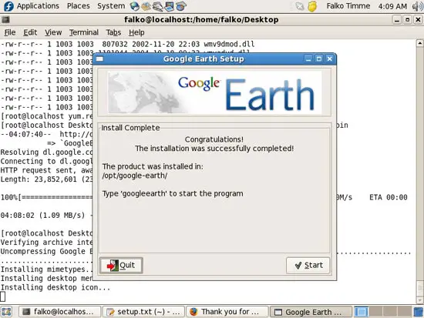Click 'Installing mimetypes' line in terminal
The height and width of the screenshot is (318, 424).
click(x=46, y=269)
